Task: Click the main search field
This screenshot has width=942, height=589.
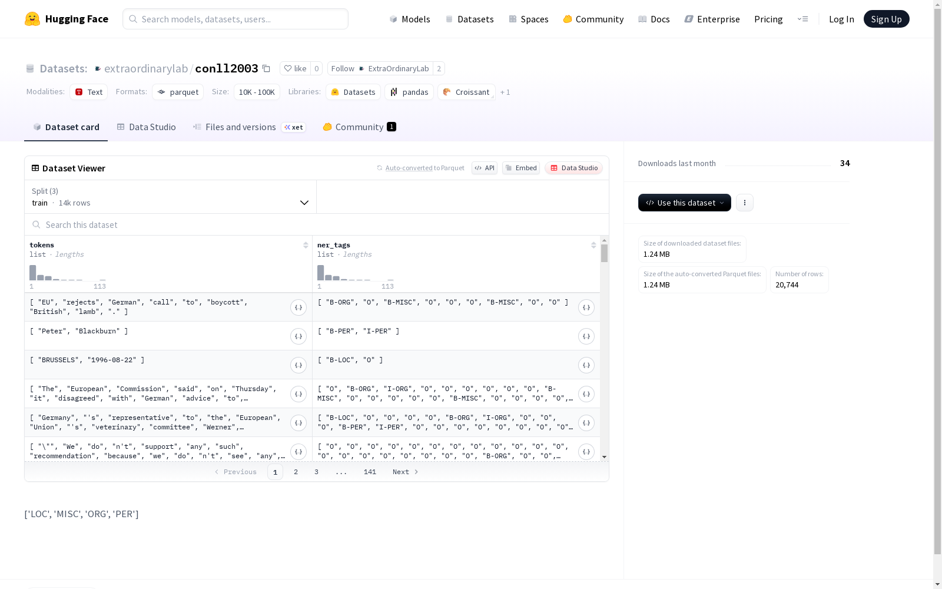Action: click(235, 19)
